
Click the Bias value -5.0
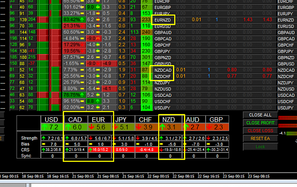tap(172, 144)
